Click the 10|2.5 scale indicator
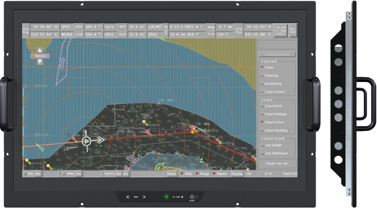The height and width of the screenshot is (208, 377). coord(40,56)
